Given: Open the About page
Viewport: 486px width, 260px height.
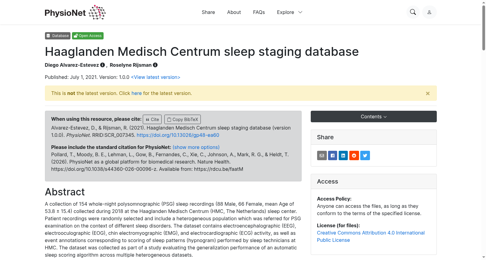Looking at the screenshot, I should 234,12.
